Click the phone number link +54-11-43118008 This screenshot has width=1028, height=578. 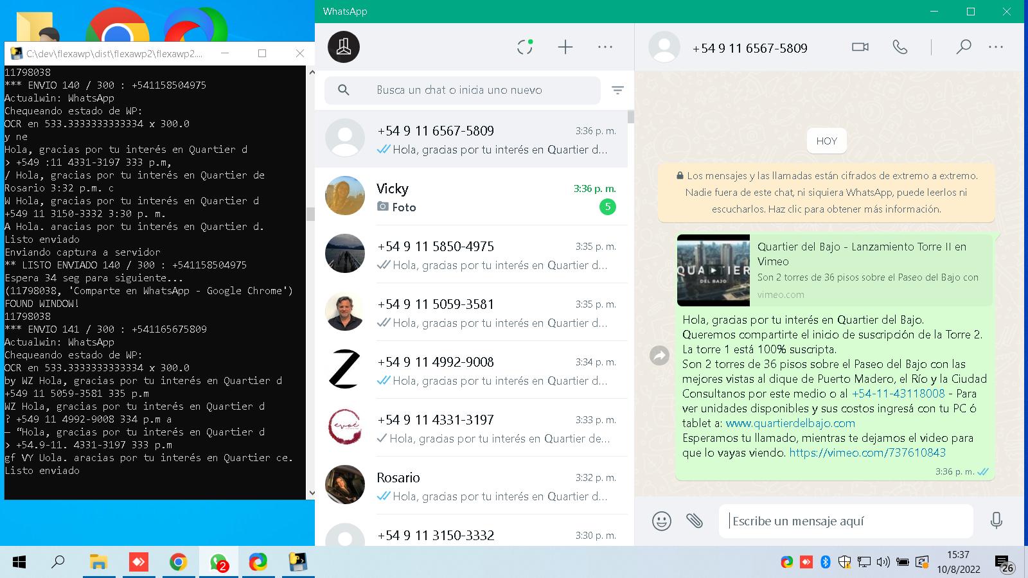(898, 393)
